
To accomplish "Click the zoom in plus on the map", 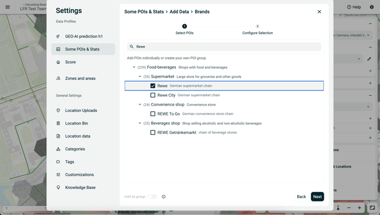I will click(x=359, y=208).
